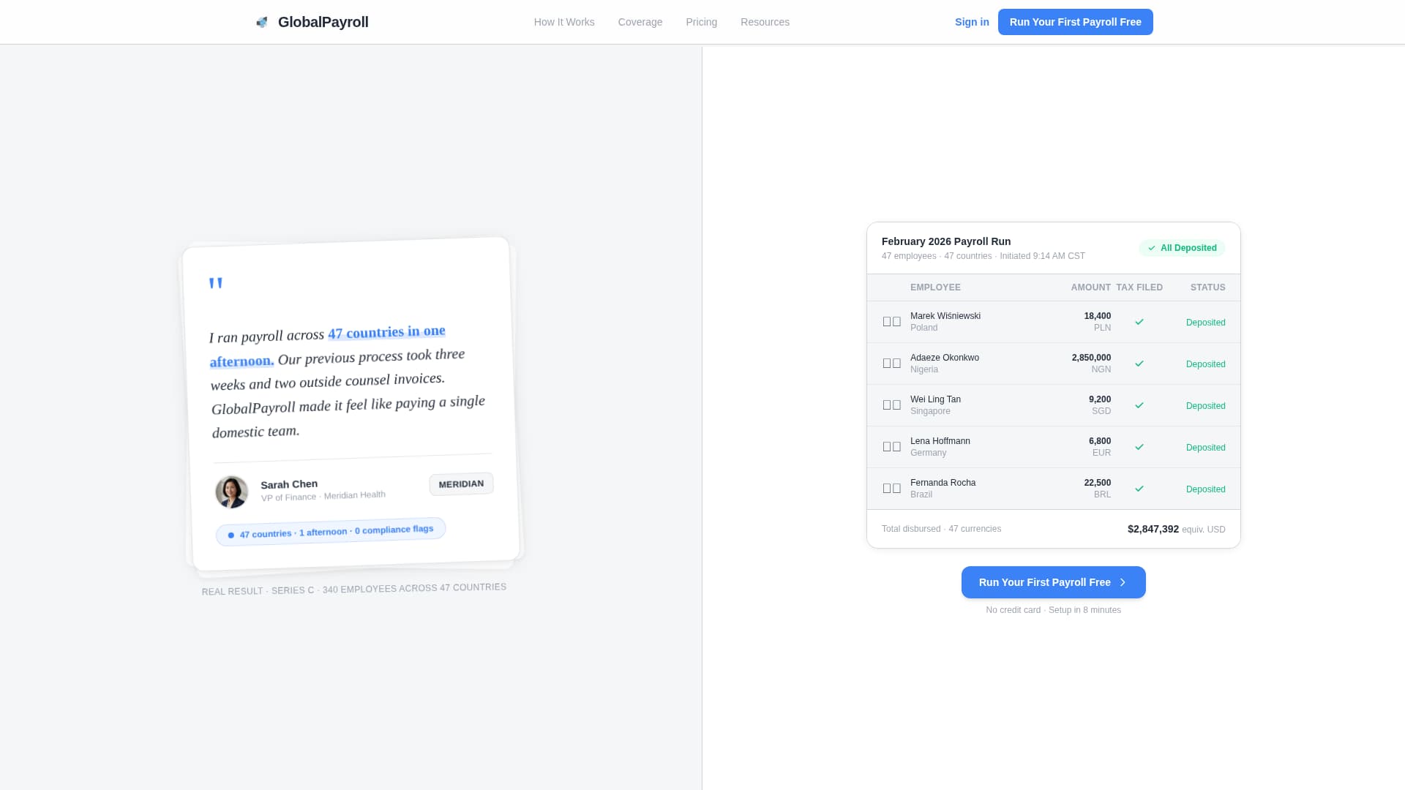Click the blue dot in the compliance flags pill
Image resolution: width=1405 pixels, height=790 pixels.
(x=231, y=535)
